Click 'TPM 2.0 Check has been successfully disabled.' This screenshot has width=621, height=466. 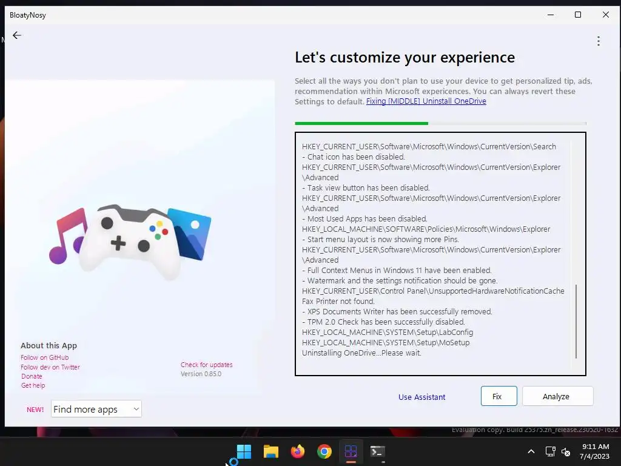coord(383,322)
